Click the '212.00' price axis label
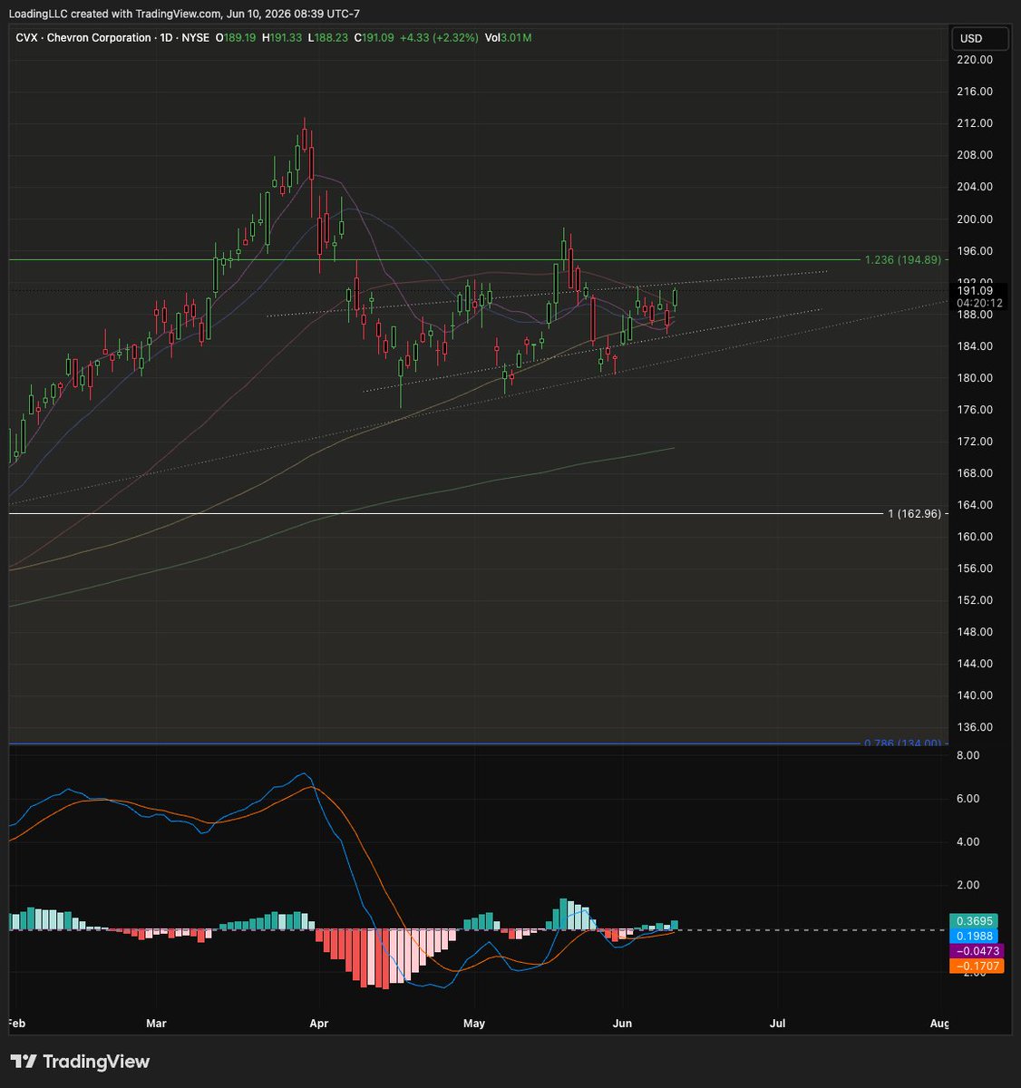The image size is (1021, 1088). point(975,123)
